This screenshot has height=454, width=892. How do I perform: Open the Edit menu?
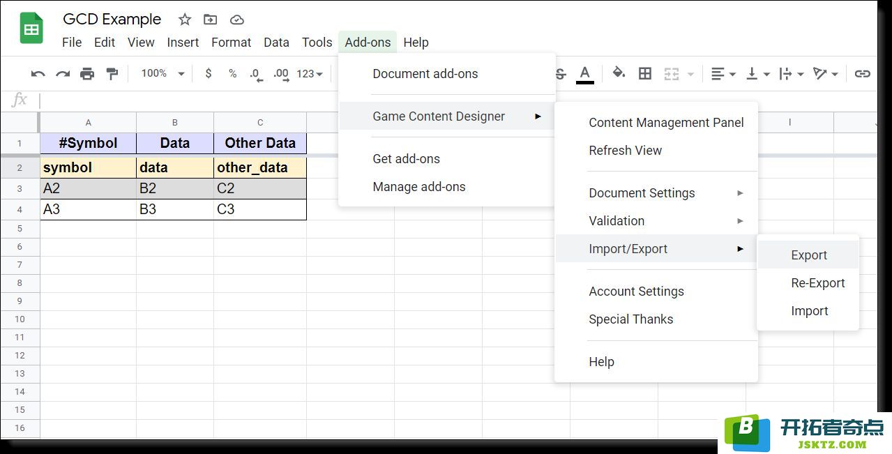click(105, 42)
